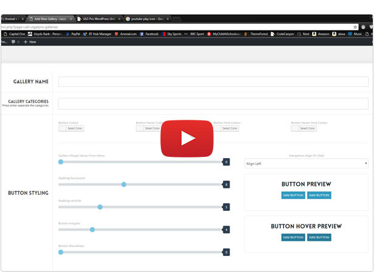Open a new browser tab
This screenshot has height=273, width=374.
(177, 19)
